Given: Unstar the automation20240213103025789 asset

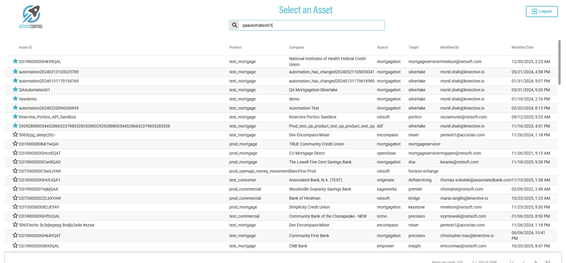Looking at the screenshot, I should (16, 72).
